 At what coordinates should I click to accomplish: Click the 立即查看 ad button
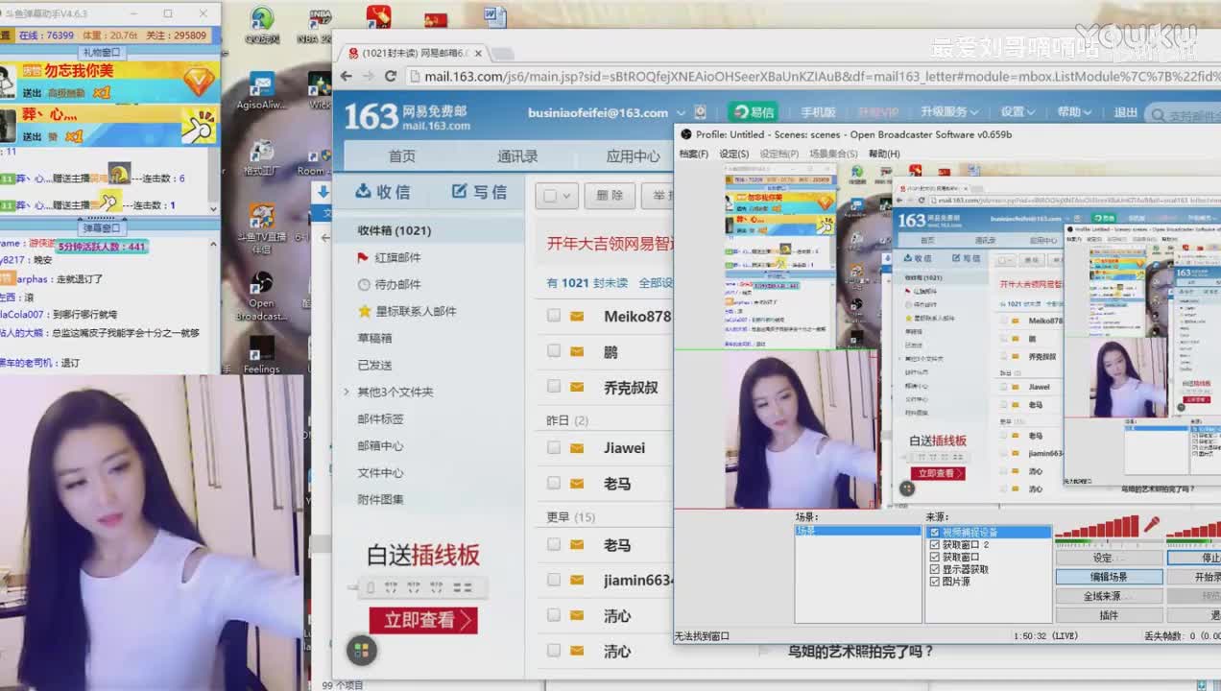[x=423, y=620]
